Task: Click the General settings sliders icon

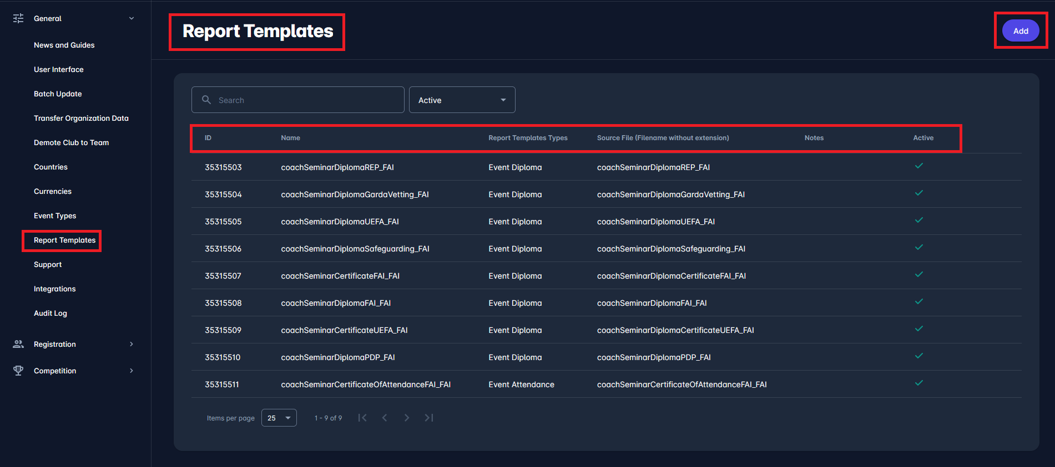Action: tap(18, 18)
